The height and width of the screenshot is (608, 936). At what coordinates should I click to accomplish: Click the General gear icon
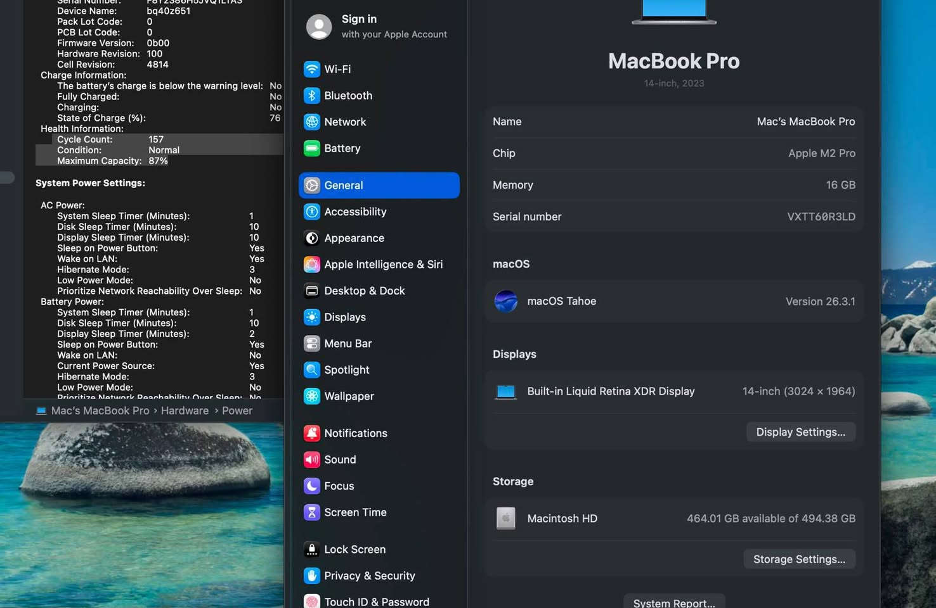pos(311,185)
